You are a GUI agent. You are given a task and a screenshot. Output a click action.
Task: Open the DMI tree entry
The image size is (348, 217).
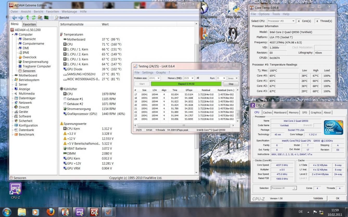(26, 48)
